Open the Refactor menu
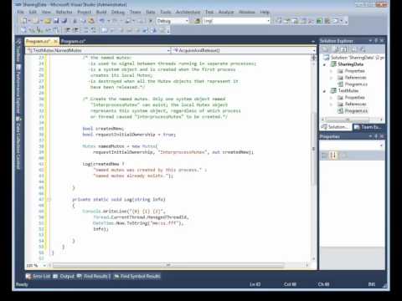This screenshot has height=301, width=402. point(64,12)
